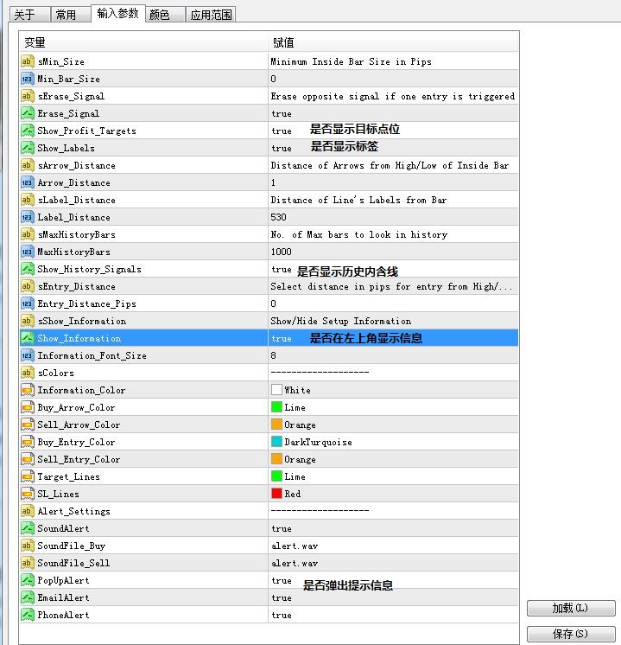
Task: Toggle the EmailAlert true value
Action: click(x=282, y=597)
